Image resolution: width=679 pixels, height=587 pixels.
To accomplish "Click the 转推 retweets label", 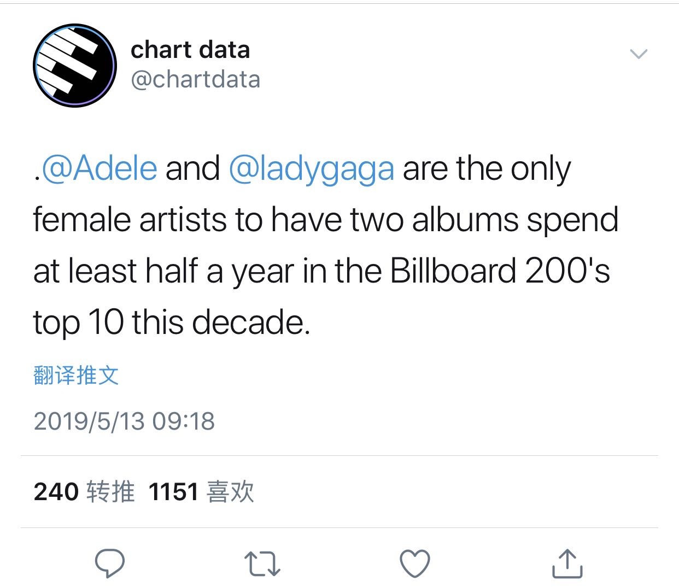I will (110, 491).
